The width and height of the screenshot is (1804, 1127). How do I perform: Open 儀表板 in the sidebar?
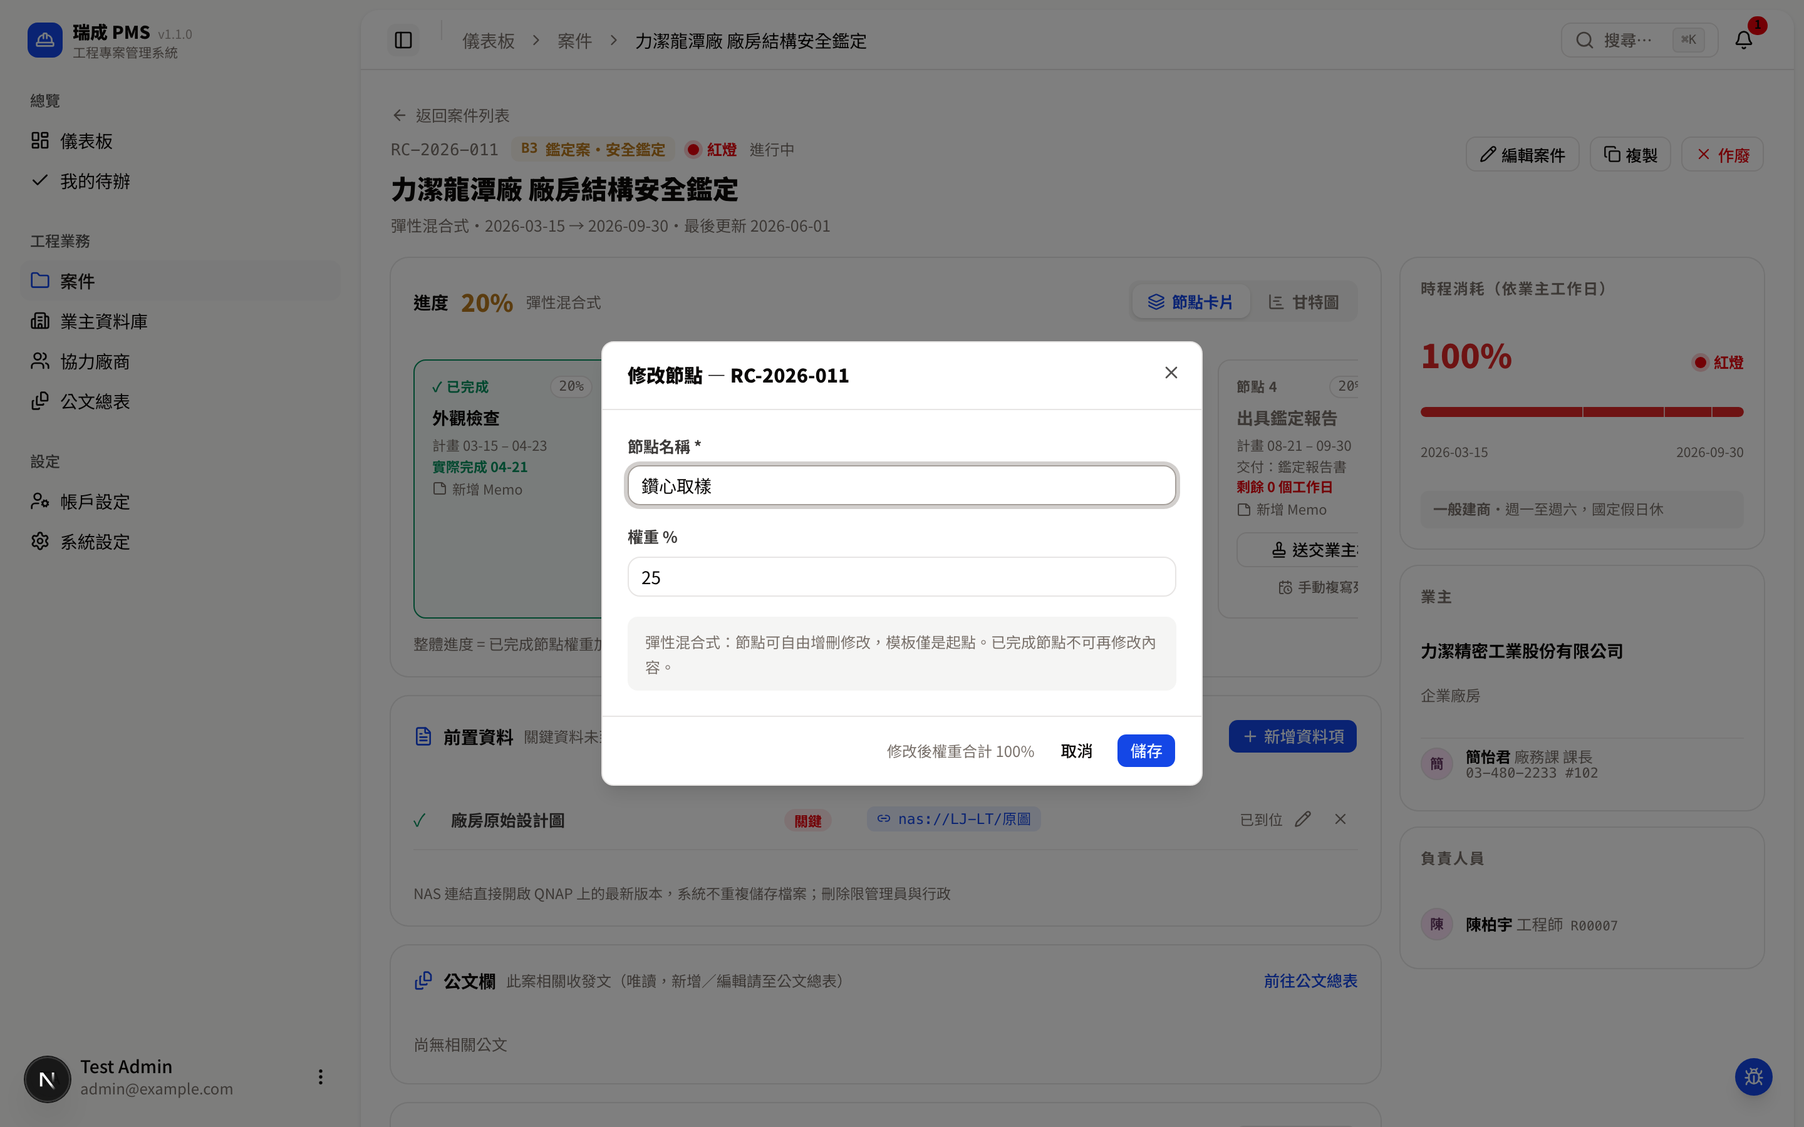[180, 141]
